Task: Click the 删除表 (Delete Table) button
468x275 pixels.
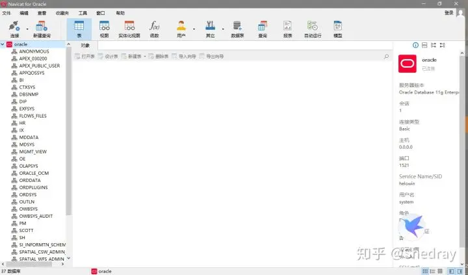Action: [159, 56]
